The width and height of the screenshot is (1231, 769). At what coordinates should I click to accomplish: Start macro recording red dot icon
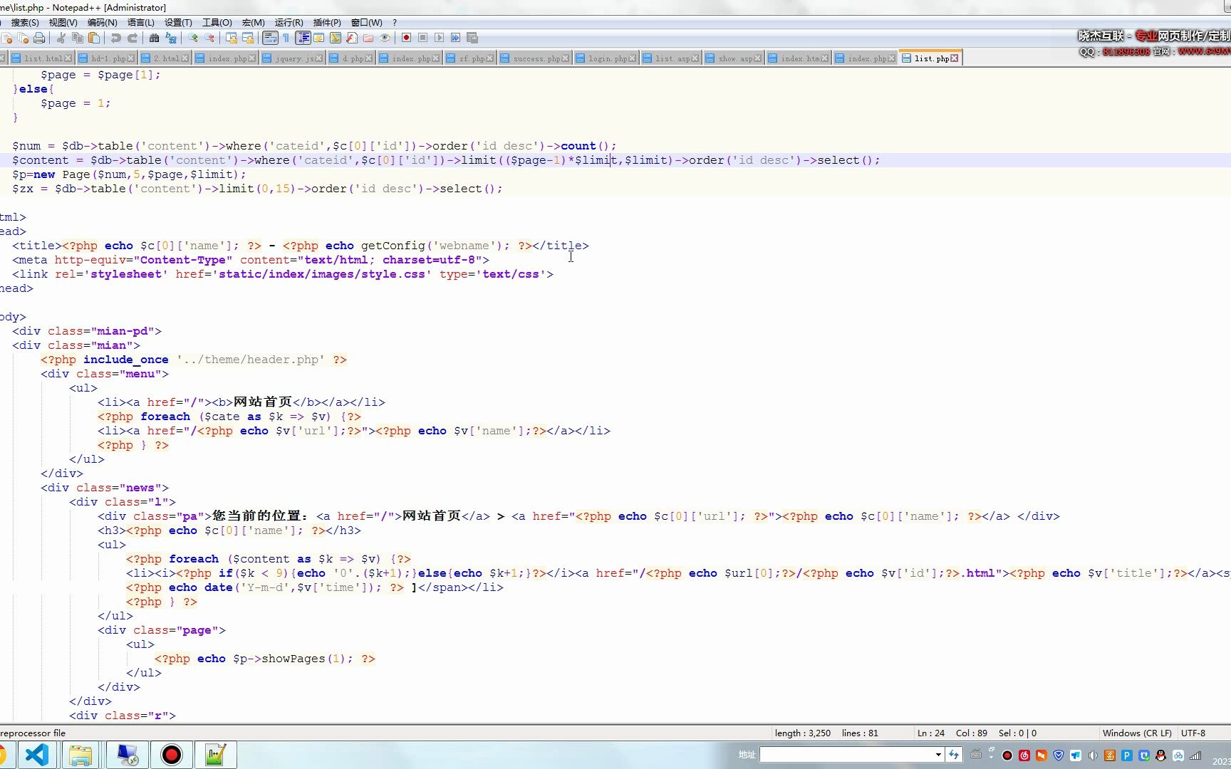pos(406,38)
